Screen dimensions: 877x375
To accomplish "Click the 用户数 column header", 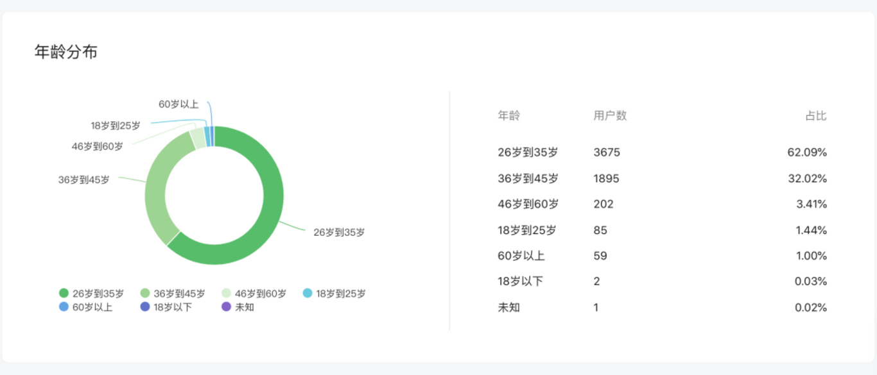I will 610,116.
